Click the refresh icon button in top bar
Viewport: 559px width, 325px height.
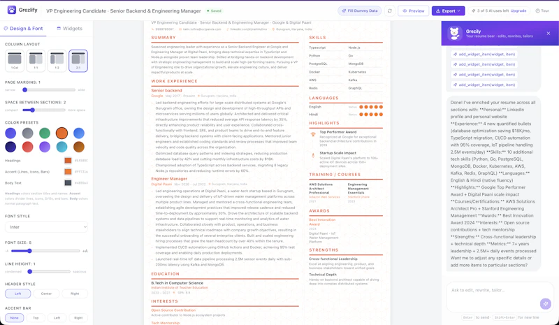coord(390,10)
